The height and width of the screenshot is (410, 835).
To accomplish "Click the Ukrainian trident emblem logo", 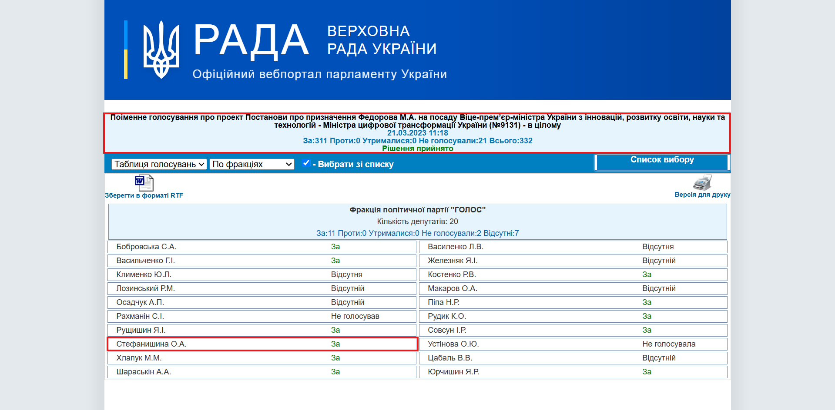I will 161,50.
